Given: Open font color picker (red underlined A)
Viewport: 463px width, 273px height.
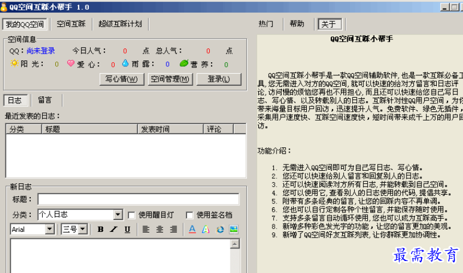Looking at the screenshot, I should (x=192, y=229).
